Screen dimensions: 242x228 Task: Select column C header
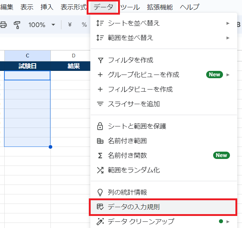27,56
